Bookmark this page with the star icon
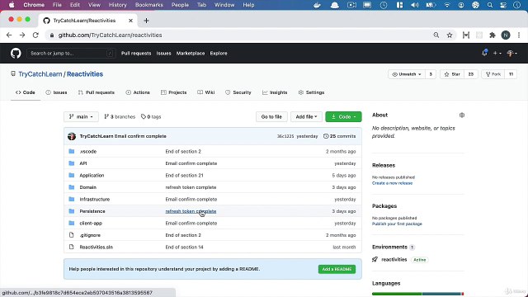528x297 pixels. point(450,35)
